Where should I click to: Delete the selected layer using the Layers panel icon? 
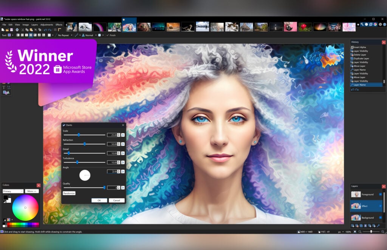tap(356, 225)
